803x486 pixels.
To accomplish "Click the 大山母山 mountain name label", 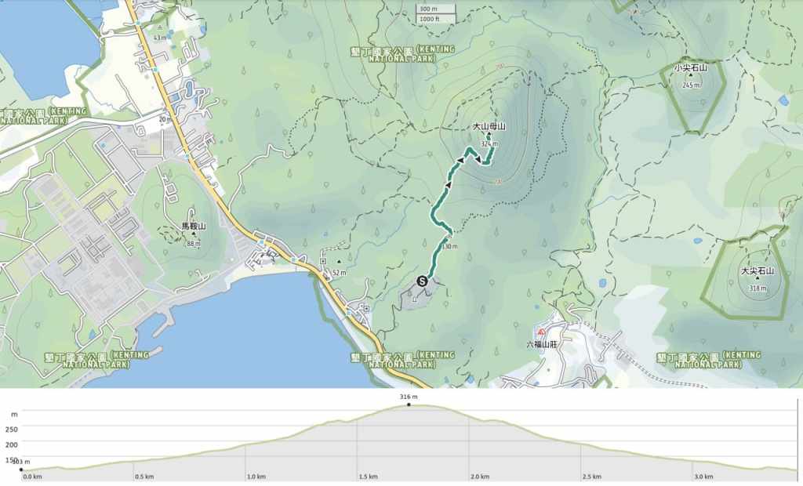I will pyautogui.click(x=489, y=125).
